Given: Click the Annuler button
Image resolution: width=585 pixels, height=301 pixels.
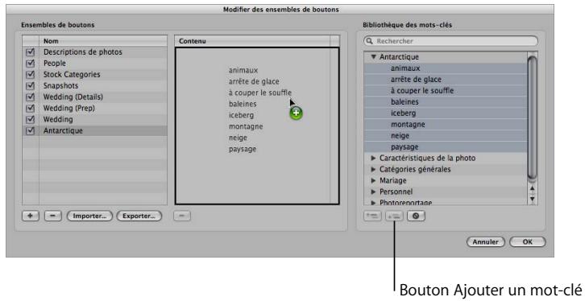Looking at the screenshot, I should 485,241.
